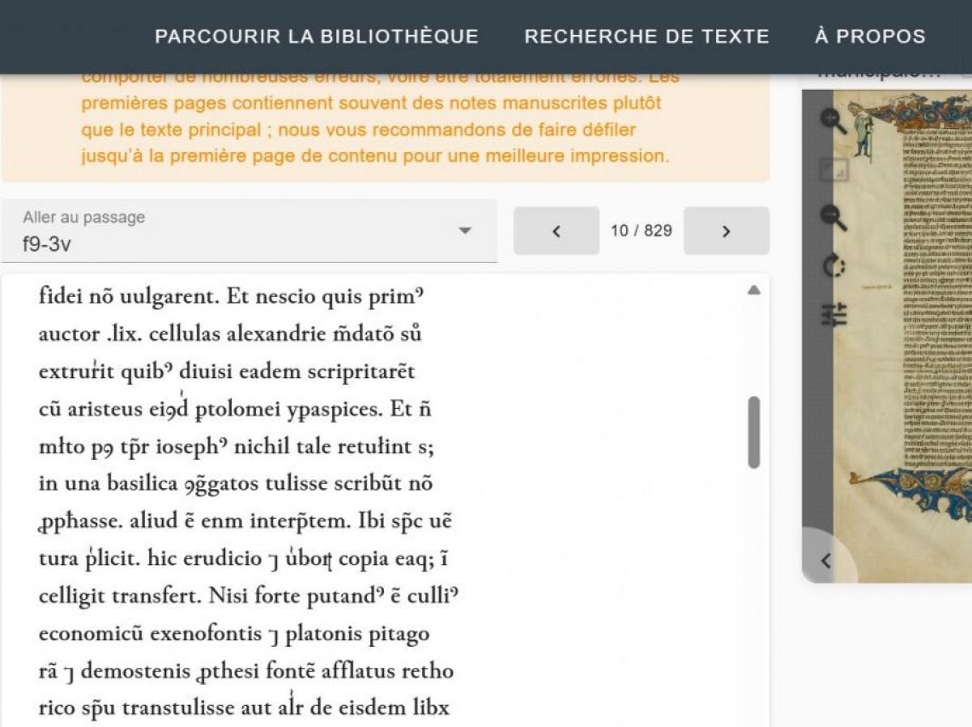The height and width of the screenshot is (727, 972).
Task: Click the 10 / 829 page counter
Action: [x=641, y=231]
